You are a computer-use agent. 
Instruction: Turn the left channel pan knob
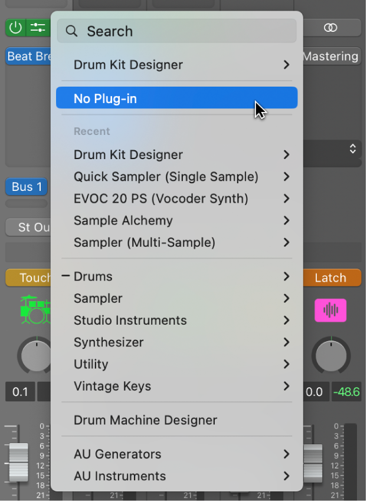[x=35, y=355]
